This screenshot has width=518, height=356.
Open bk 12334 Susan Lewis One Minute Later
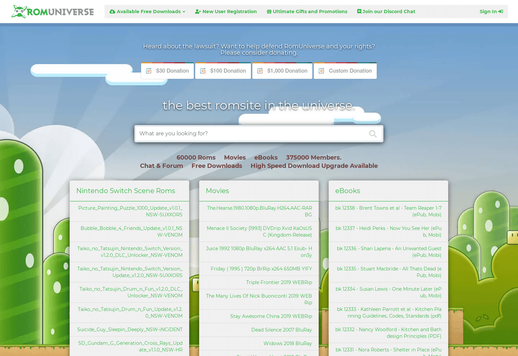tap(388, 292)
